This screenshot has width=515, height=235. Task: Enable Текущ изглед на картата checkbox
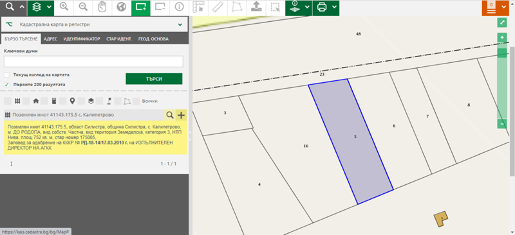[x=6, y=74]
